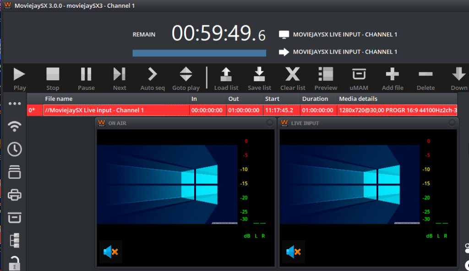
Task: Expand the three-dots sidebar menu
Action: (15, 104)
